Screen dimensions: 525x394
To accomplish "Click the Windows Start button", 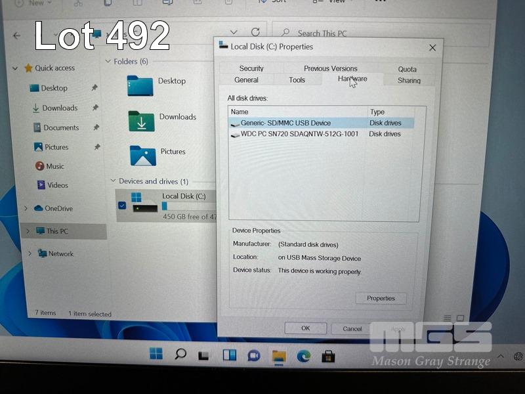I will (x=156, y=355).
